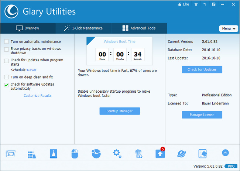The width and height of the screenshot is (240, 171).
Task: Click the Startup Manager button
Action: (120, 111)
